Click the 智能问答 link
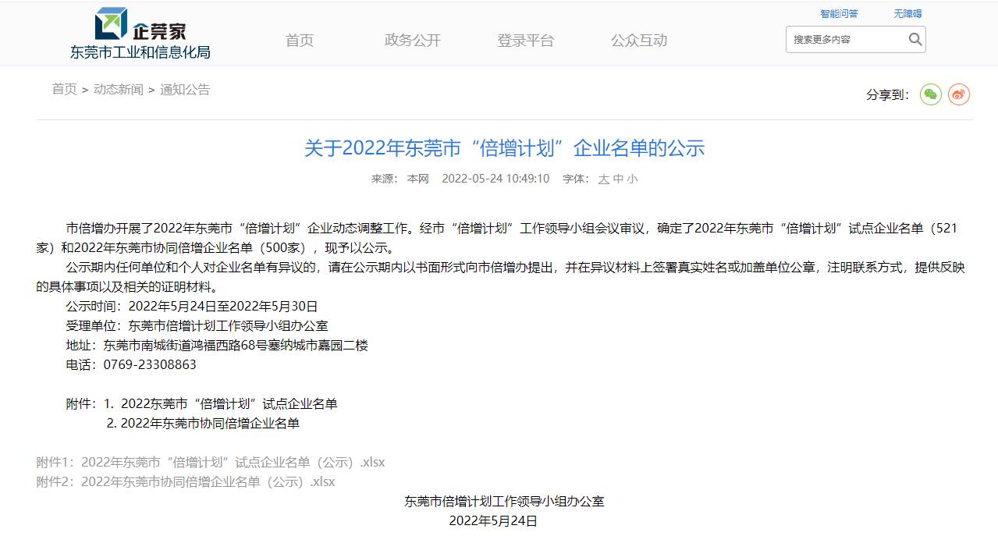This screenshot has height=536, width=998. (839, 13)
